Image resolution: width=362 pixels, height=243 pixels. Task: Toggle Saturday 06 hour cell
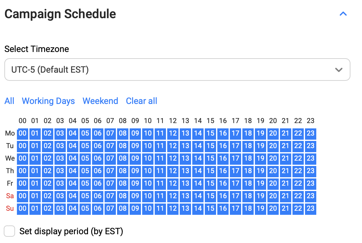98,196
